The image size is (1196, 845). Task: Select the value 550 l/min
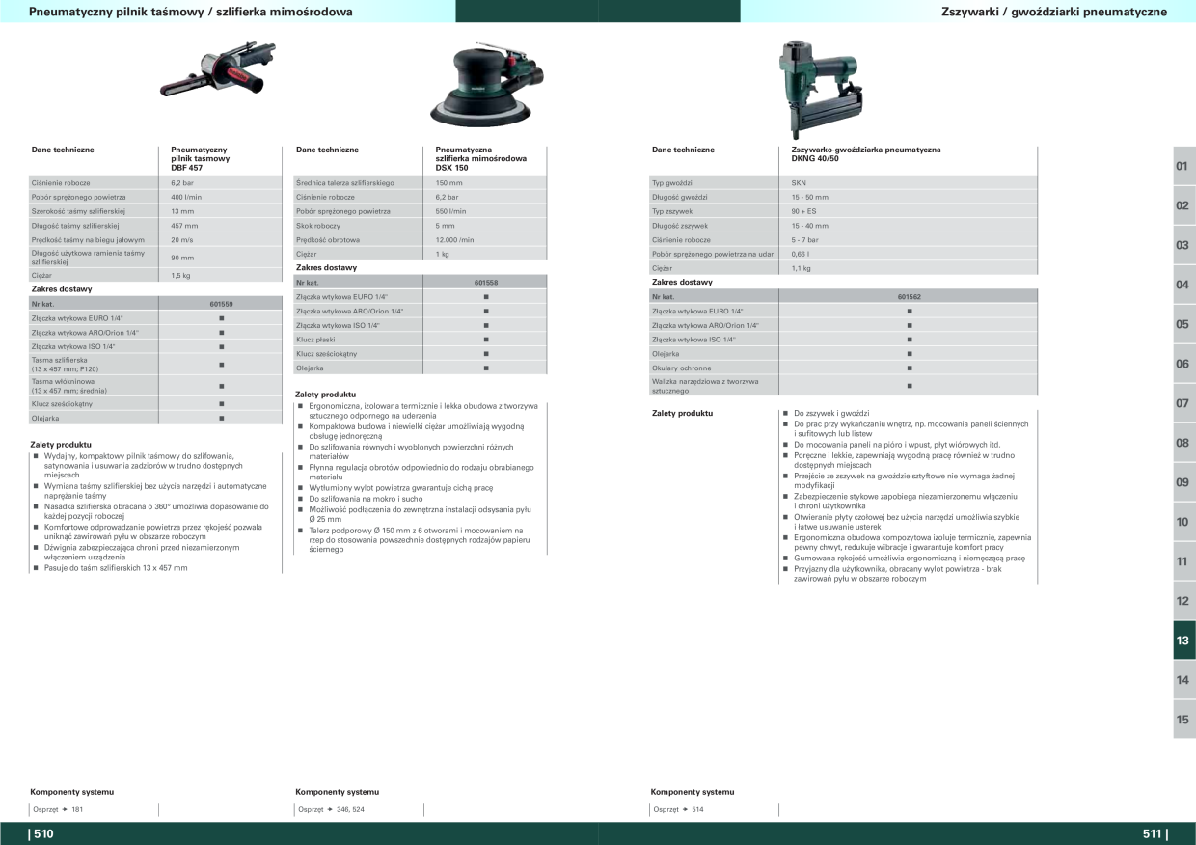tap(450, 211)
